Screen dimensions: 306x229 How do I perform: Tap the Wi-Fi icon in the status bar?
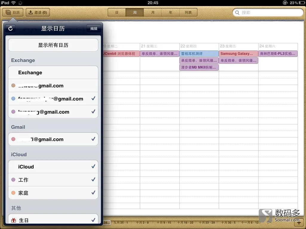13,3
